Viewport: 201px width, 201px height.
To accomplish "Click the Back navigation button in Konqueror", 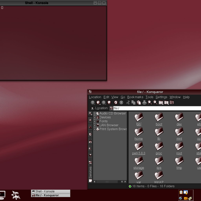I will [98, 103].
